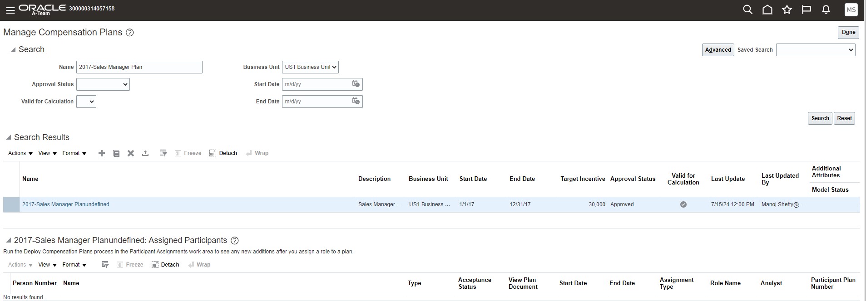Open the Saved Search dropdown
866x301 pixels.
coord(816,50)
